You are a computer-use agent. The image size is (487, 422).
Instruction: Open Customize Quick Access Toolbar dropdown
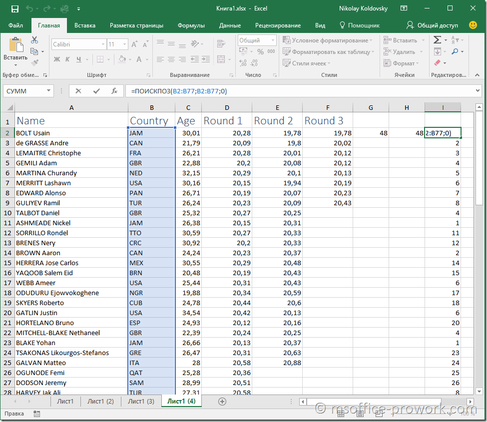click(78, 9)
